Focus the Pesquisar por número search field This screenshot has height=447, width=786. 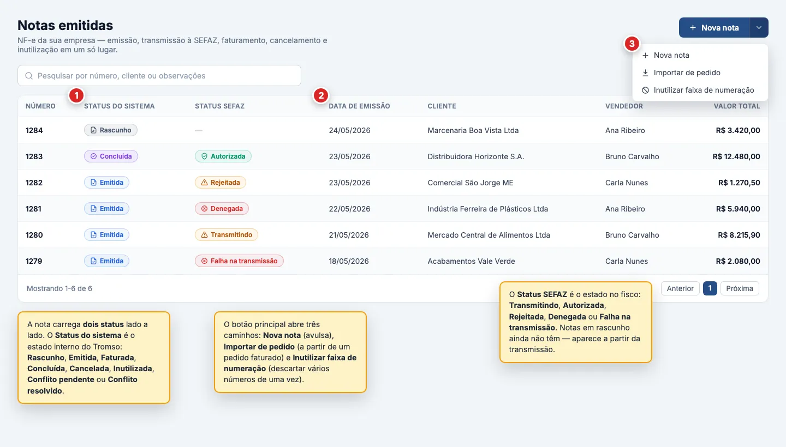click(159, 76)
